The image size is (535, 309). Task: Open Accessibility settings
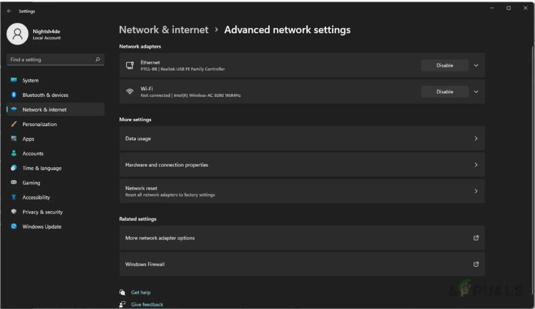tap(37, 197)
